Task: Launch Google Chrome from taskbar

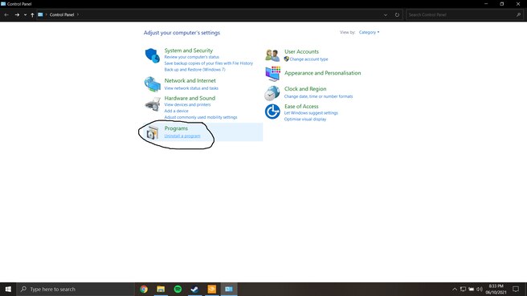Action: coord(144,290)
